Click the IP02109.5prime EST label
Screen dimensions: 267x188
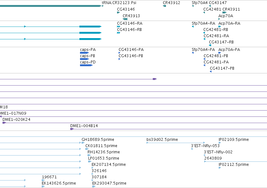coord(234,140)
